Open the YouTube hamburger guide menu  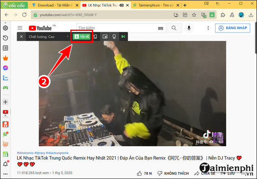click(20, 28)
